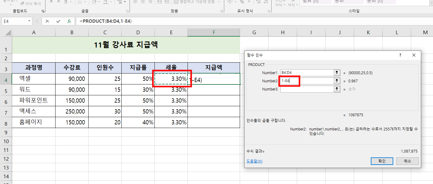Viewport: 433px width, 184px height.
Task: Select the 과정명 header cell
Action: [x=34, y=68]
